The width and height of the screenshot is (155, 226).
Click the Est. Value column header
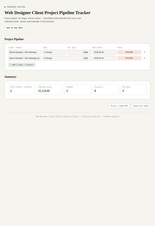point(72,47)
